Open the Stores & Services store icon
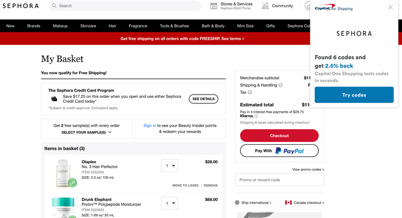Viewport: 402px width, 218px height. coord(213,6)
